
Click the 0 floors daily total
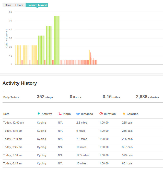tap(76, 97)
